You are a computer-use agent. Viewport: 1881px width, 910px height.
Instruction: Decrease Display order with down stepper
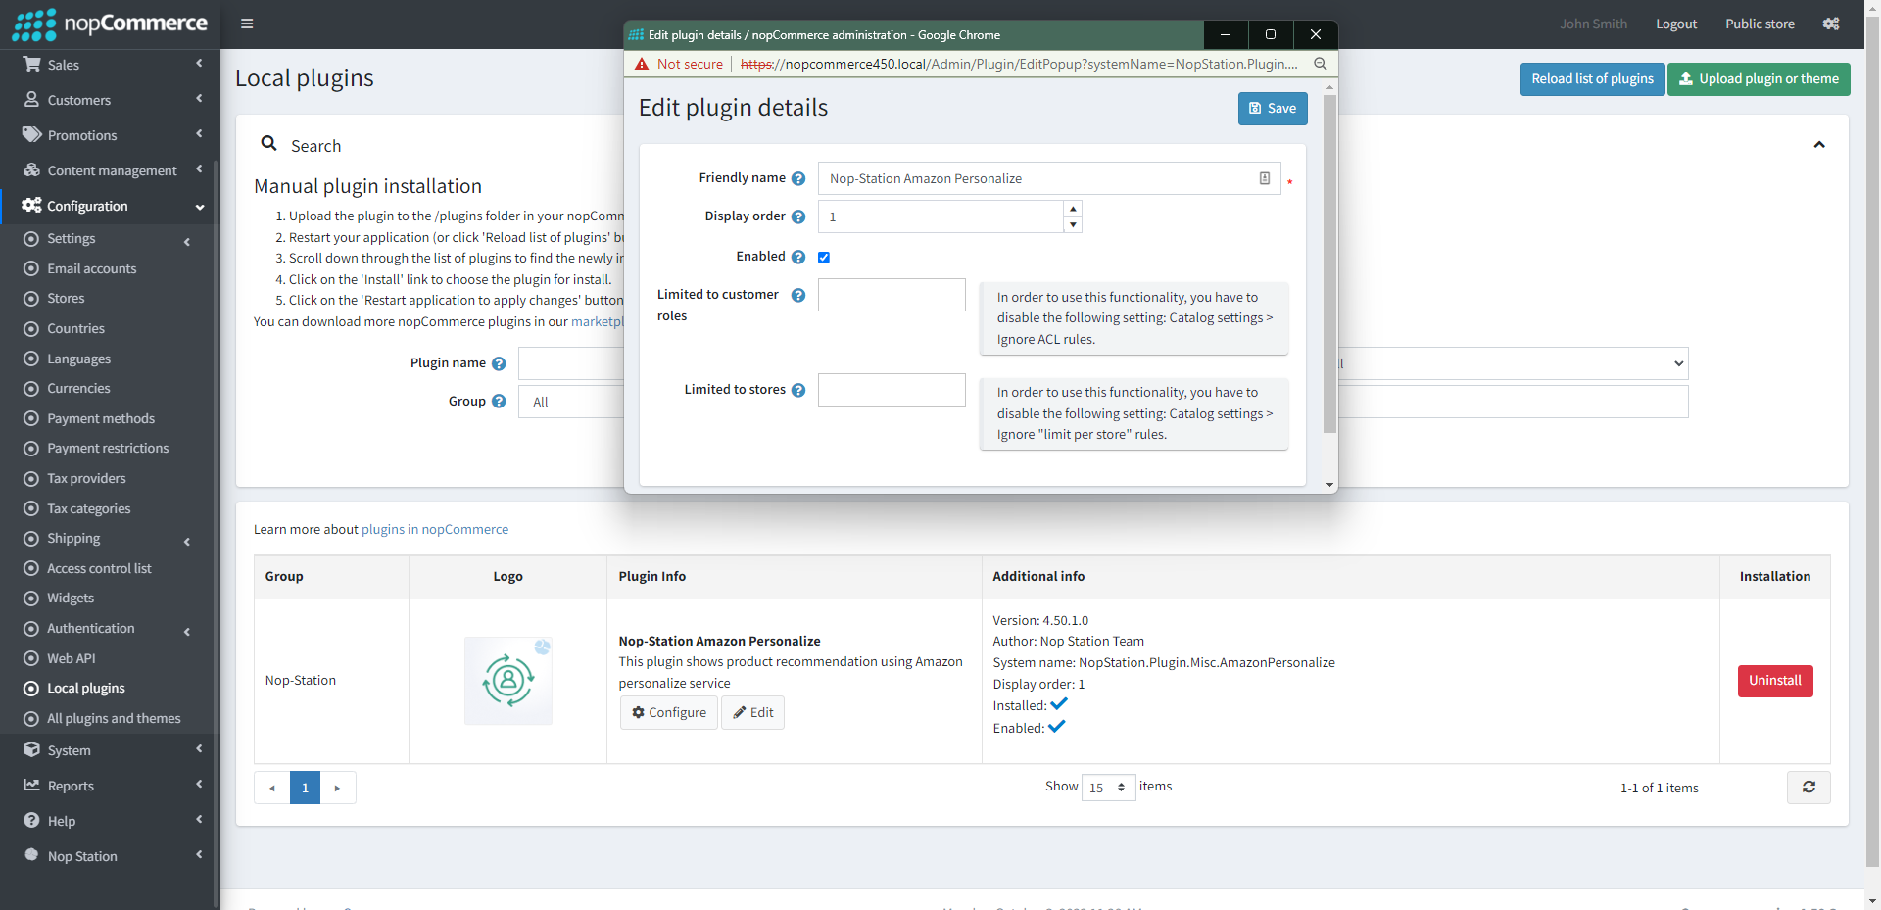1073,225
